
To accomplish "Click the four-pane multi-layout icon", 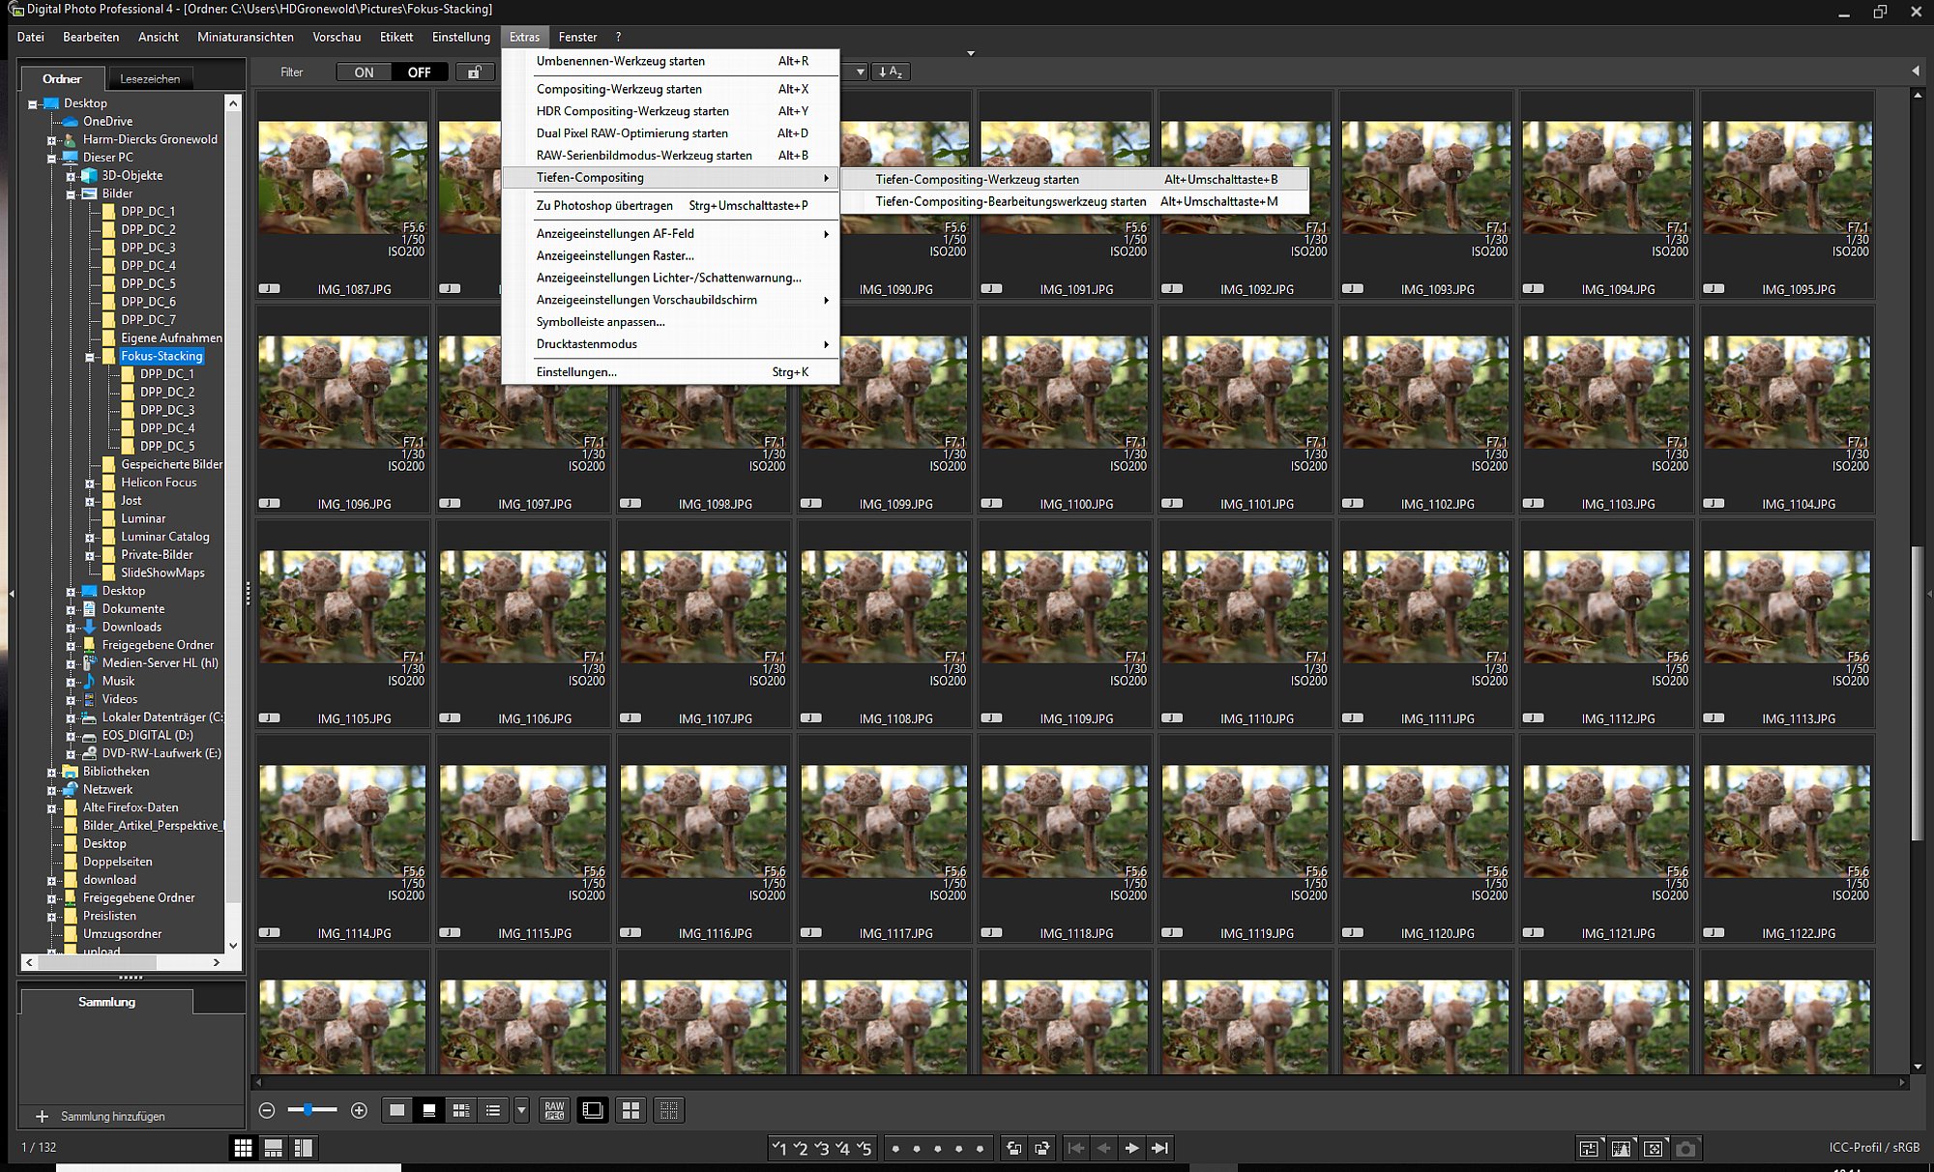I will click(630, 1110).
